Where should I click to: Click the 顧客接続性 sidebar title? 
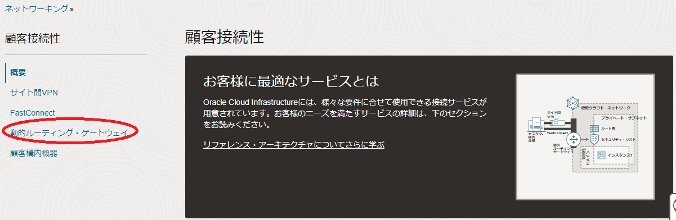coord(33,38)
